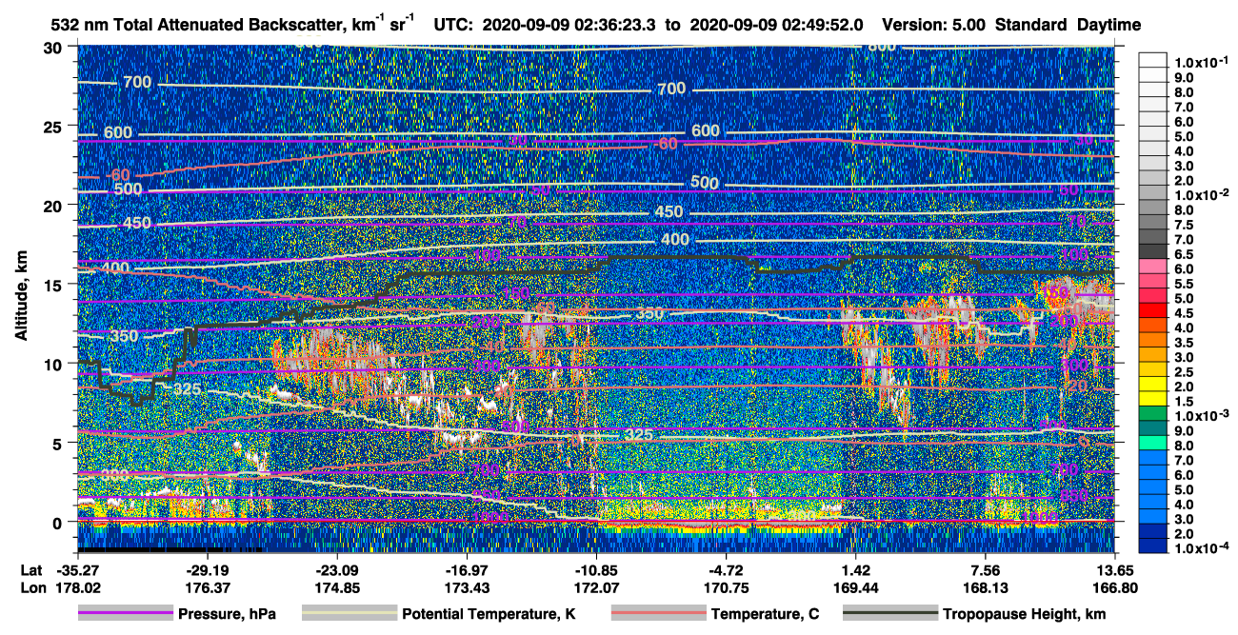Click the longitude value "170.75"

[727, 587]
